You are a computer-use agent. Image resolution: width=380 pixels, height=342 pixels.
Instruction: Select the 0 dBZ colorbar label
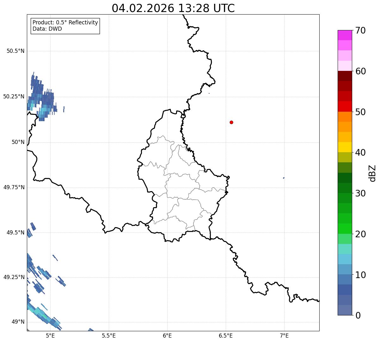(x=358, y=315)
